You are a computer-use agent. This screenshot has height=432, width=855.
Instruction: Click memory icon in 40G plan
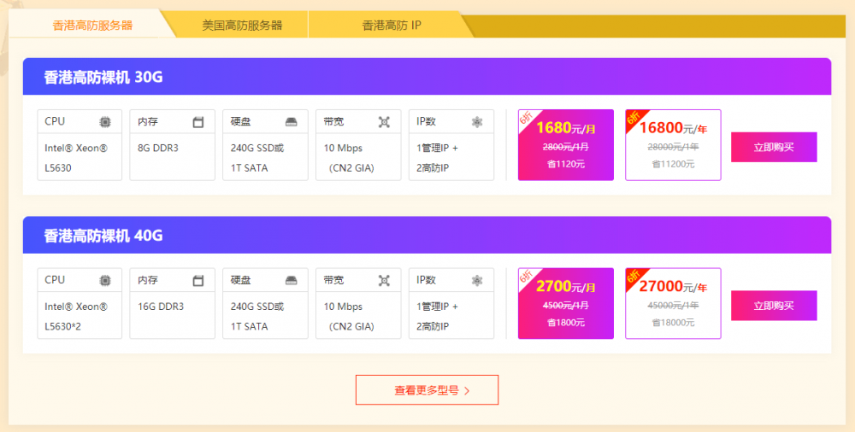pos(198,280)
